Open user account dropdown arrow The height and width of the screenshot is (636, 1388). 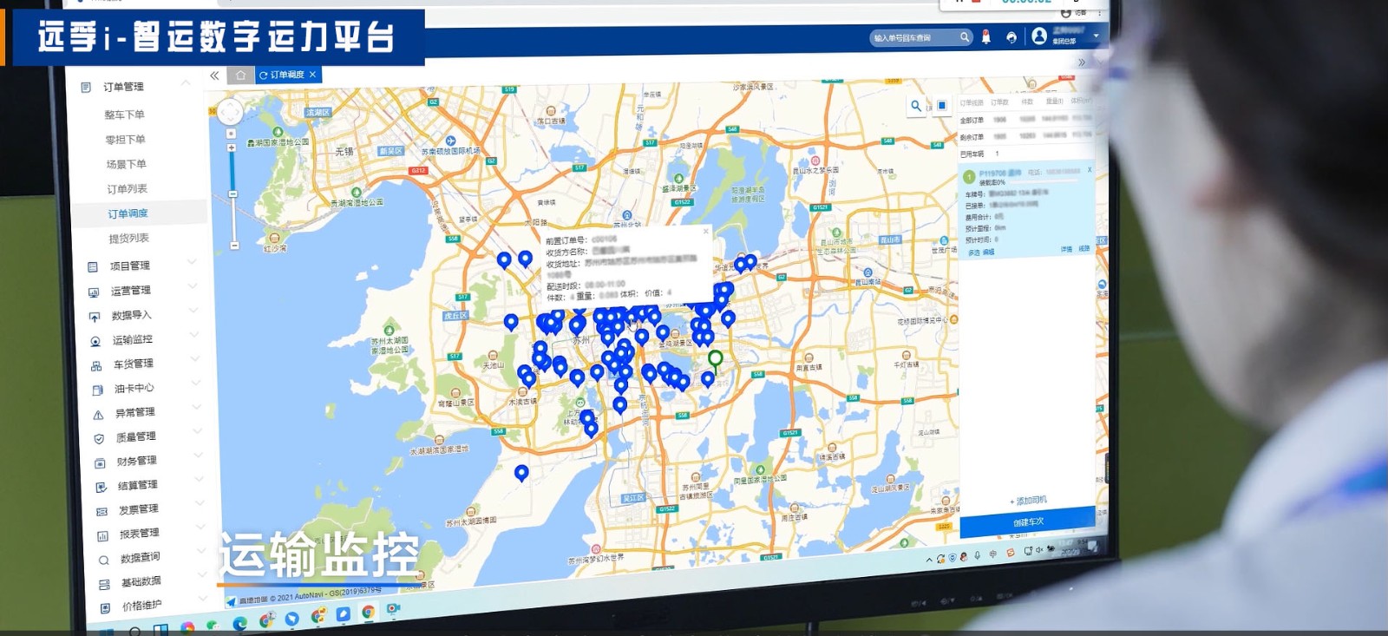click(x=1096, y=36)
